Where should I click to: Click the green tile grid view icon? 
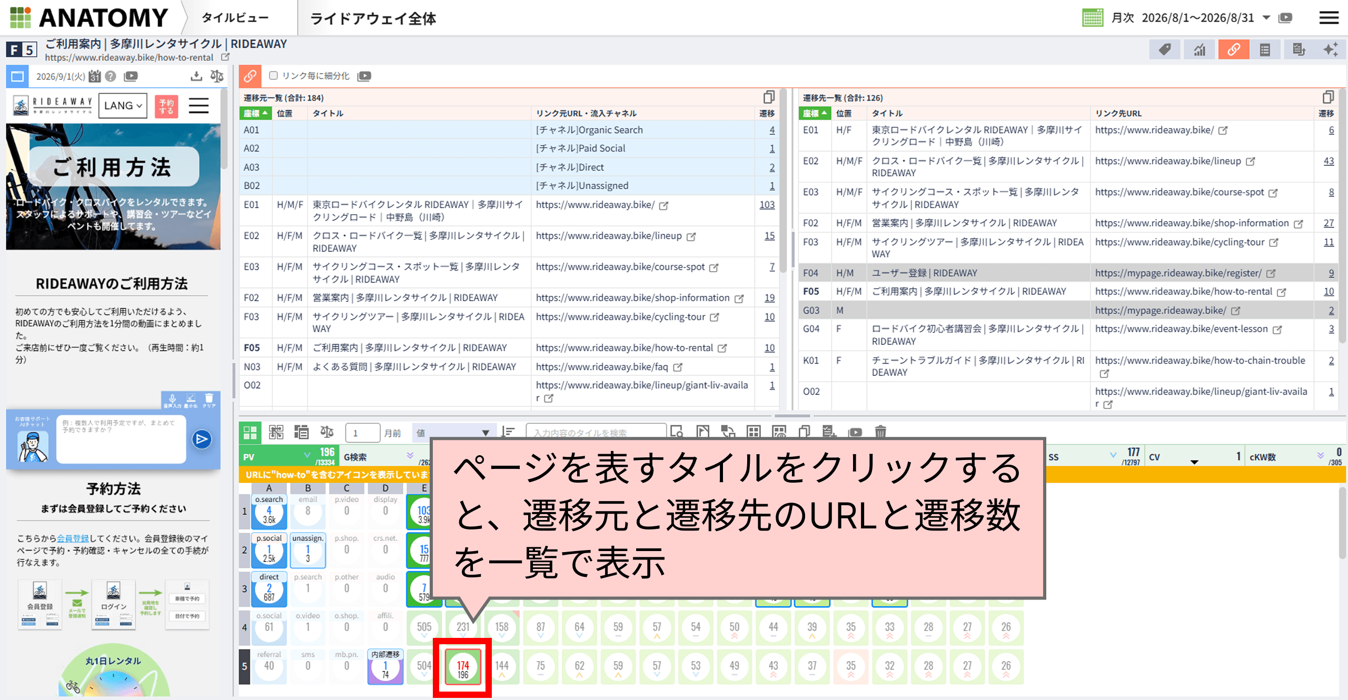(x=250, y=432)
